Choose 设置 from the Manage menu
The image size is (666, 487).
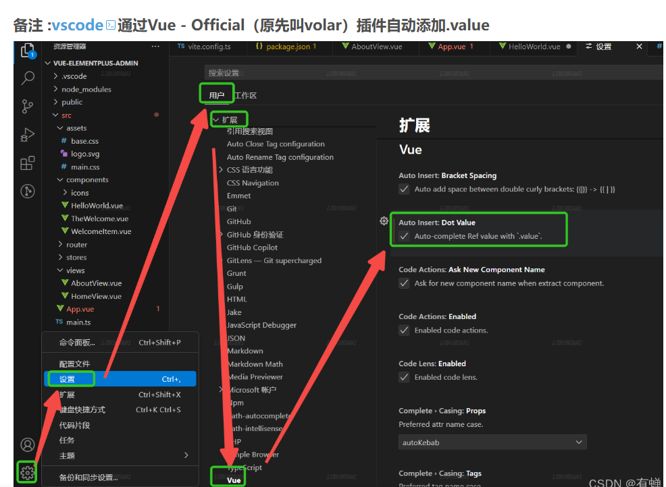[120, 379]
